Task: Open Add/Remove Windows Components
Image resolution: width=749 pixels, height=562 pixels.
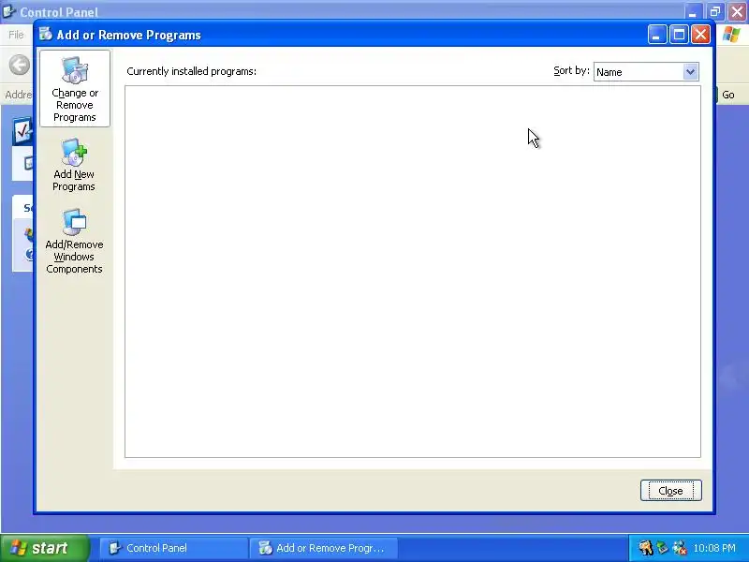Action: 74,242
